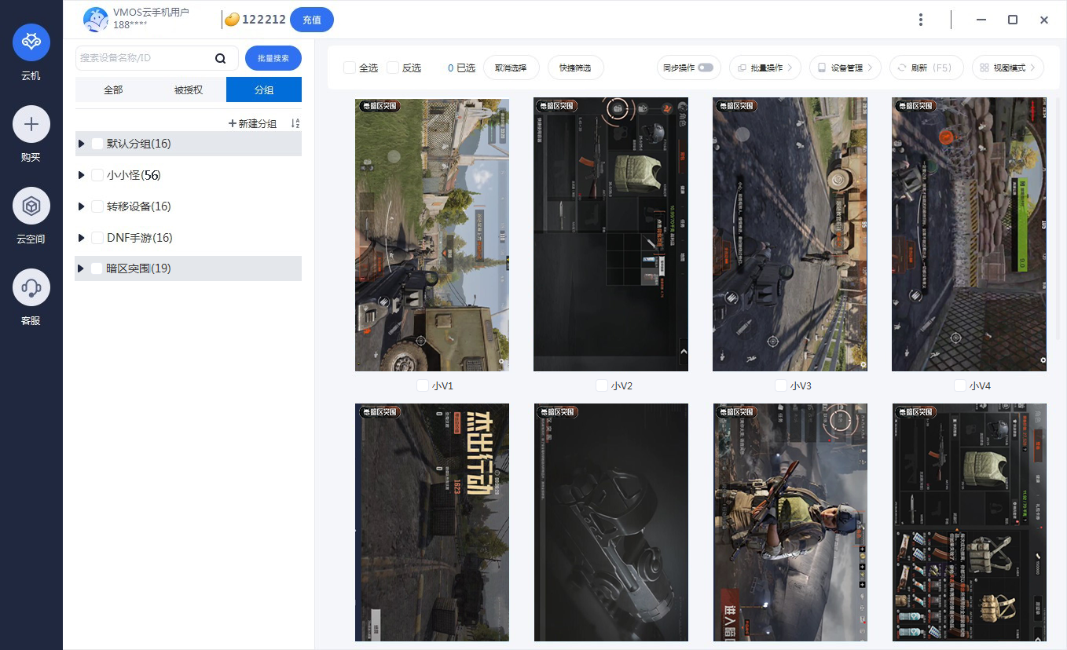Click the VMOS user avatar
Screen dimensions: 1067x650
point(96,20)
